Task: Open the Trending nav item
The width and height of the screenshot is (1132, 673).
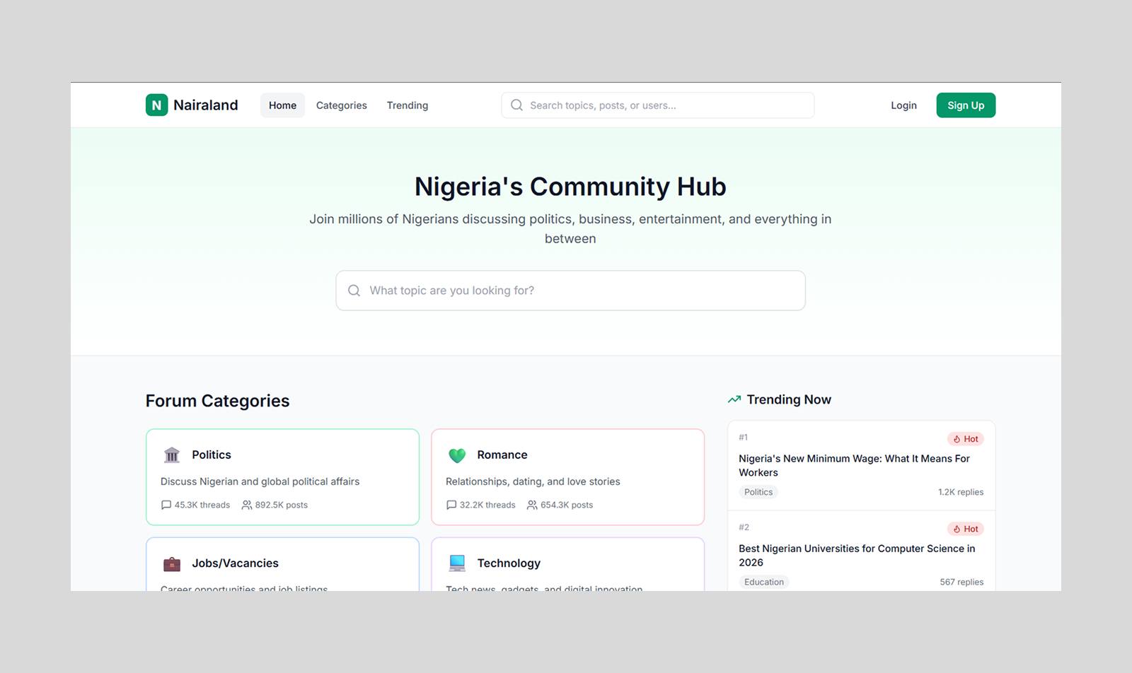Action: point(407,105)
